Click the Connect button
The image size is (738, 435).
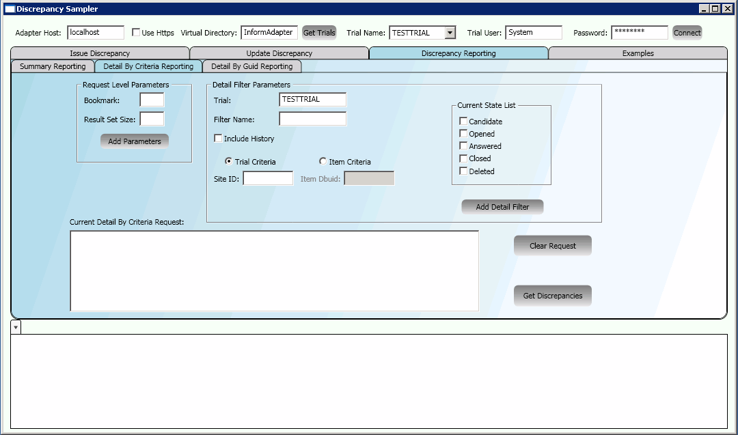click(x=687, y=33)
